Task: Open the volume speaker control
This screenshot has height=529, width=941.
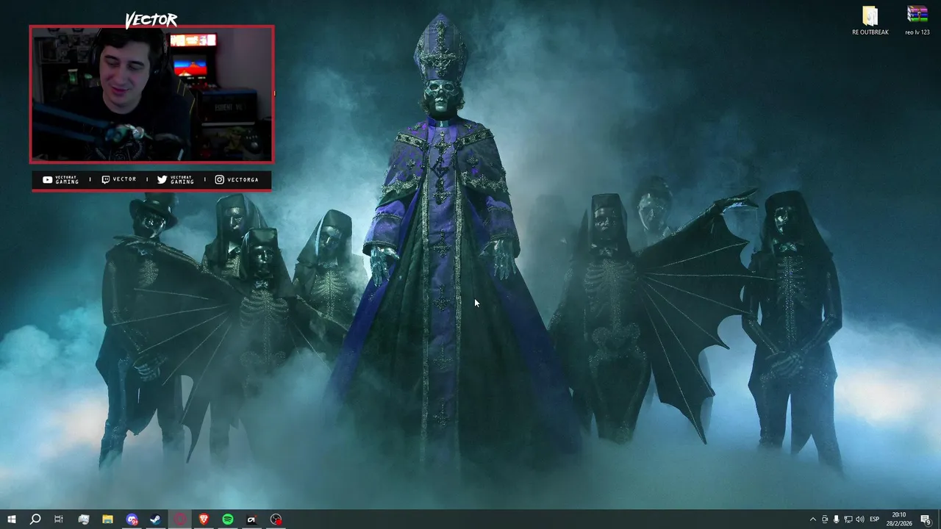Action: click(859, 519)
